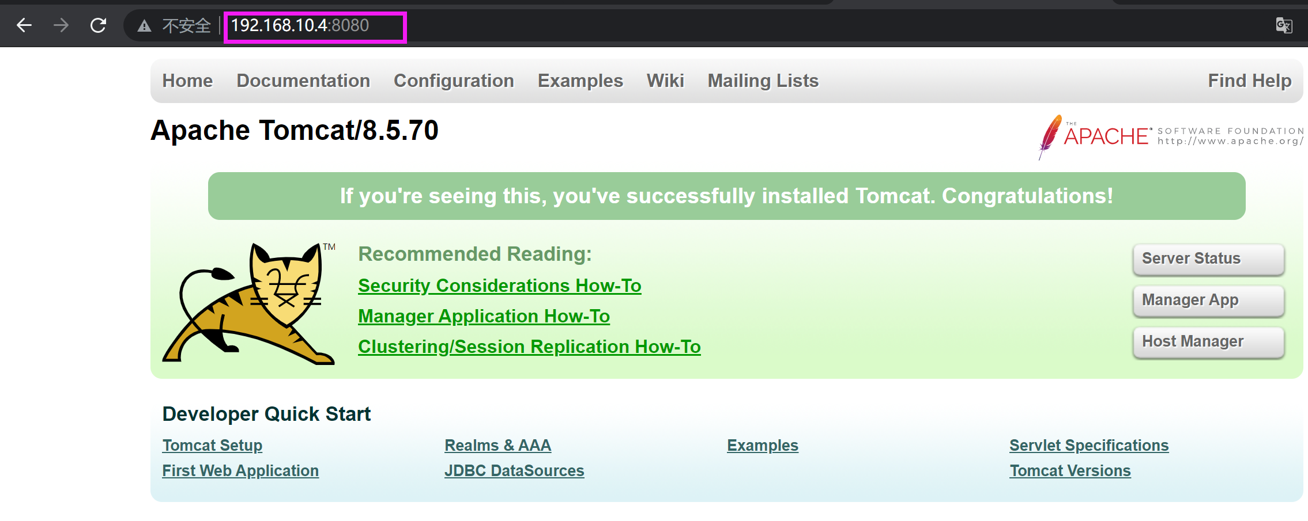This screenshot has width=1308, height=521.
Task: Click the 不安全 security label
Action: coord(186,26)
